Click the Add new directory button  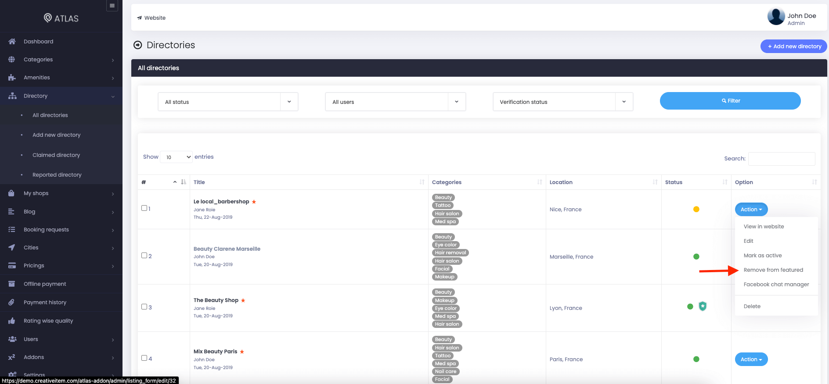[x=794, y=46]
